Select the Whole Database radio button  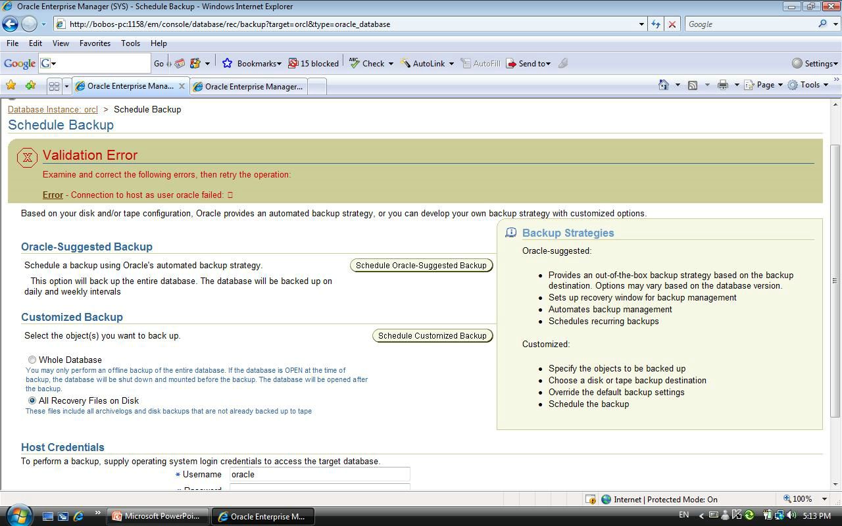[x=32, y=360]
